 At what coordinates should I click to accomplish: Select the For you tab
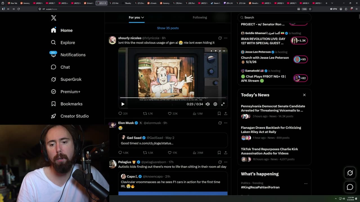[x=136, y=17]
